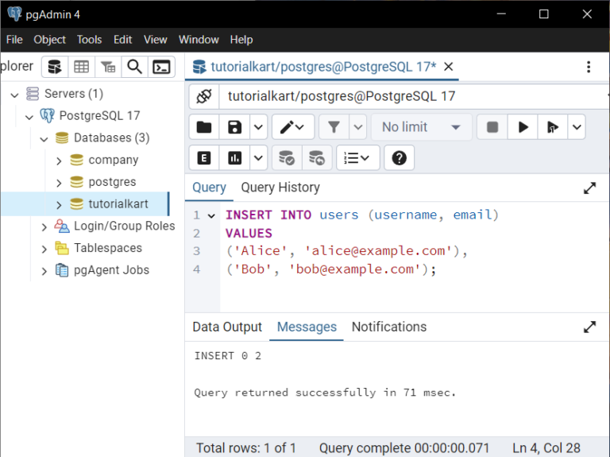The width and height of the screenshot is (610, 457).
Task: Switch to the Data Output tab
Action: point(226,327)
